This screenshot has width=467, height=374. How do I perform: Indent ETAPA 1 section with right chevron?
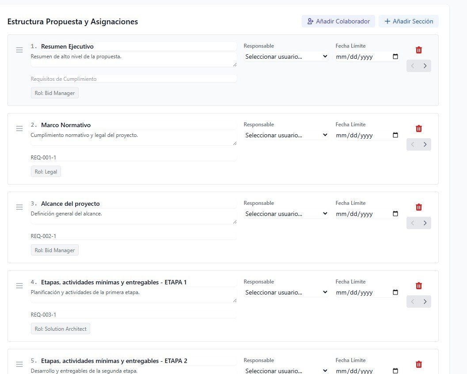tap(425, 302)
